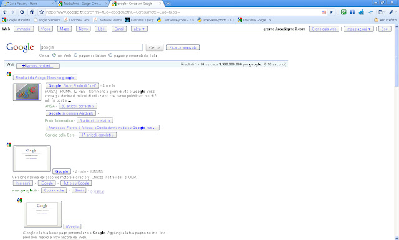Open the Voglio Scendere bookmark
This screenshot has width=399, height=240.
point(47,20)
